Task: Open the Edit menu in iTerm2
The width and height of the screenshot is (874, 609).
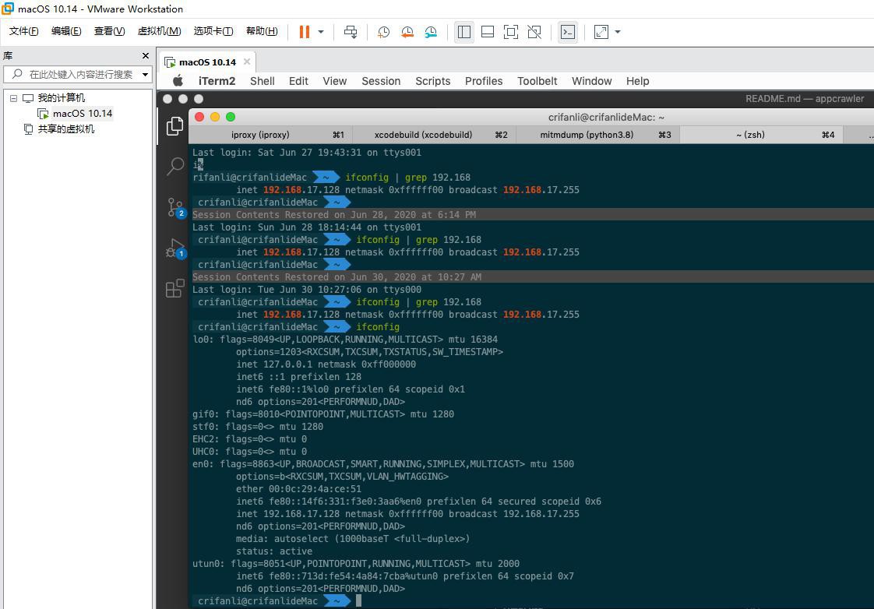Action: [x=298, y=81]
